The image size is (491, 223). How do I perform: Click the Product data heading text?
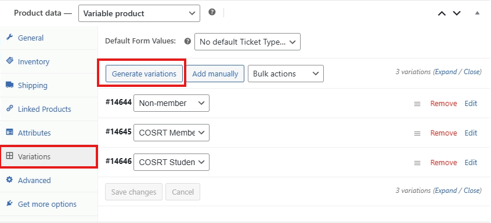click(x=43, y=13)
